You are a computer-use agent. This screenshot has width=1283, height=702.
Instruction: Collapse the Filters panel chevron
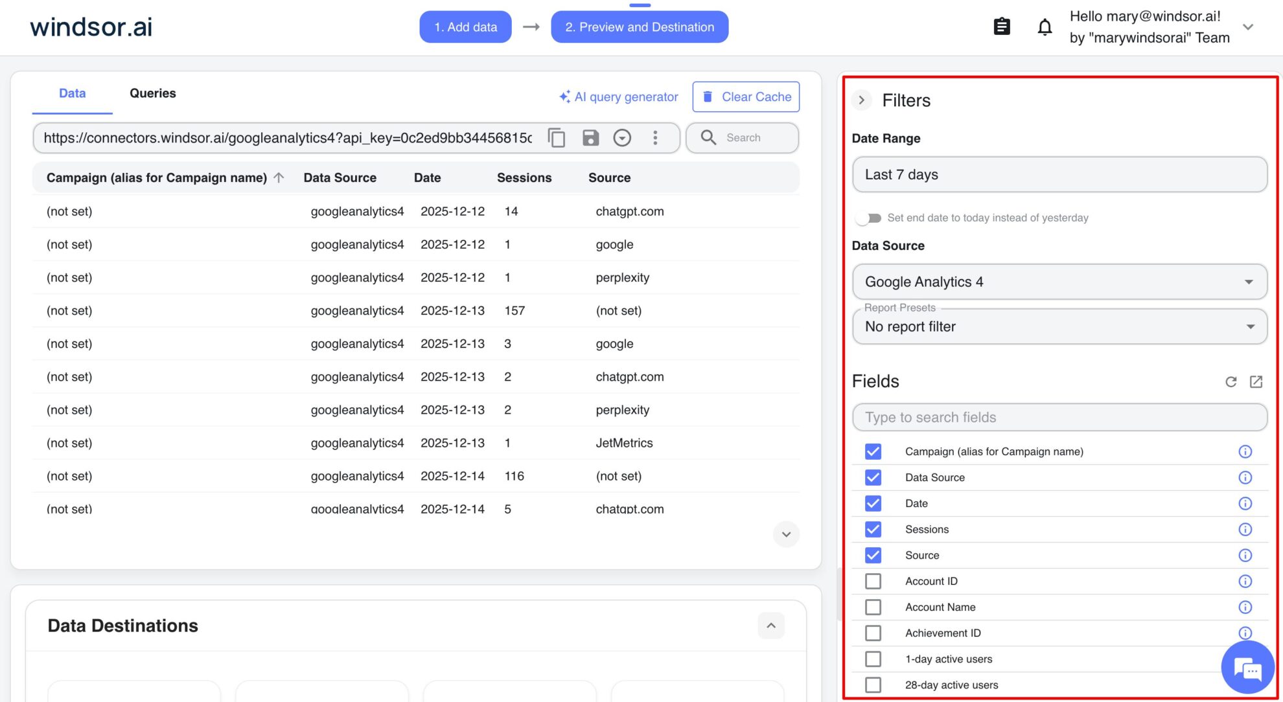click(x=861, y=100)
